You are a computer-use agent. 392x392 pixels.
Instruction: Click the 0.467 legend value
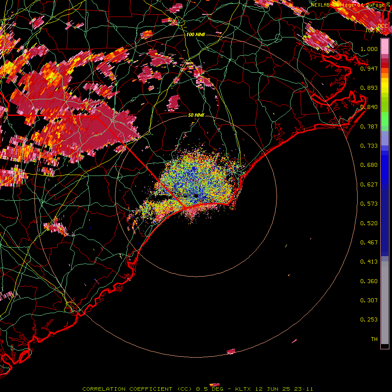369,242
